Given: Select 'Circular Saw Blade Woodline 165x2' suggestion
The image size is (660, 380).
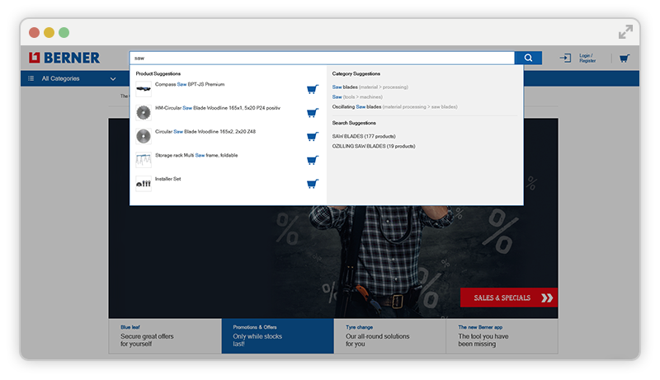Looking at the screenshot, I should 205,132.
